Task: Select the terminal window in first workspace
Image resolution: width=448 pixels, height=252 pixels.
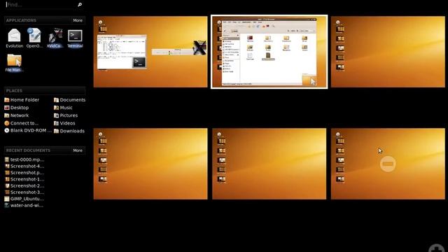Action: pos(122,52)
